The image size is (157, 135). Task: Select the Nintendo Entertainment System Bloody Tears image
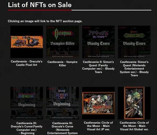134,42
